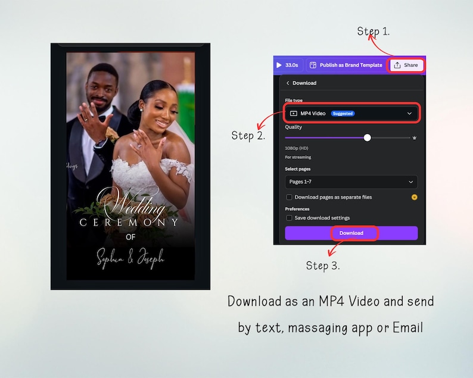This screenshot has width=473, height=378.
Task: Click the For streaming text
Action: coord(298,157)
